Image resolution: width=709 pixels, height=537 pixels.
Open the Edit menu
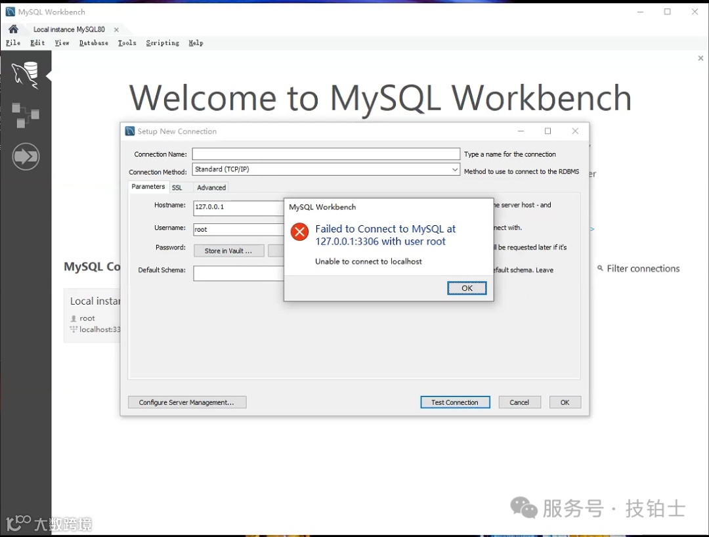[x=37, y=43]
